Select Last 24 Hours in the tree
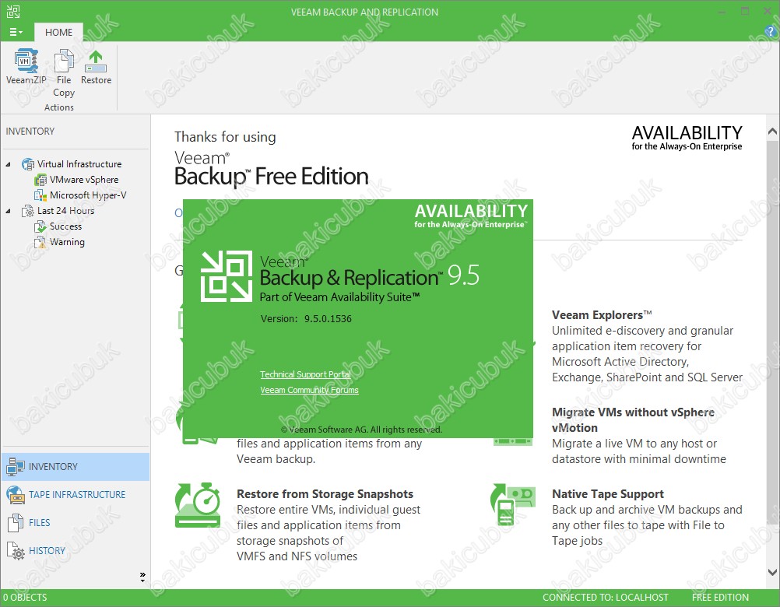This screenshot has width=780, height=607. (x=65, y=211)
